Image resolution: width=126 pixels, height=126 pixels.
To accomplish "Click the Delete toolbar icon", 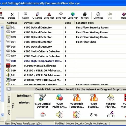I will [12, 14].
